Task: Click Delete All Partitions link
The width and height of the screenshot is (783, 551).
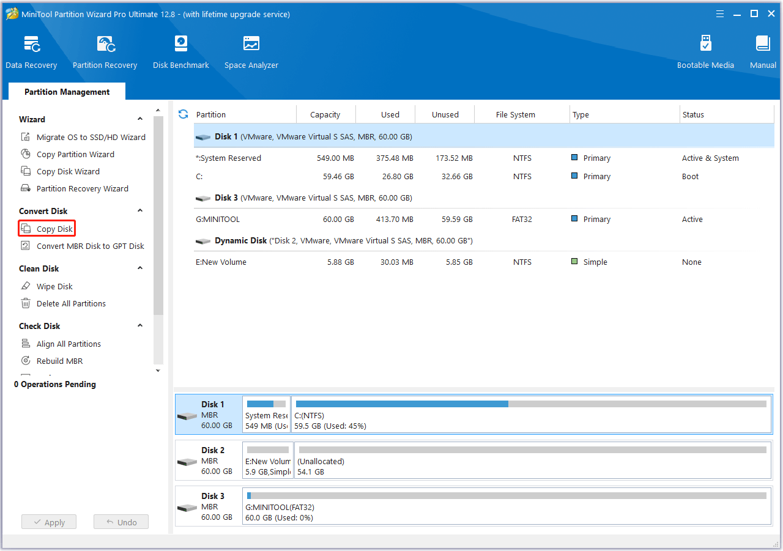Action: tap(71, 303)
